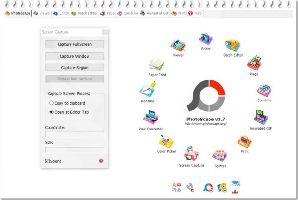This screenshot has width=298, height=200.
Task: Switch to the PhotoScape tab
Action: coord(18,13)
